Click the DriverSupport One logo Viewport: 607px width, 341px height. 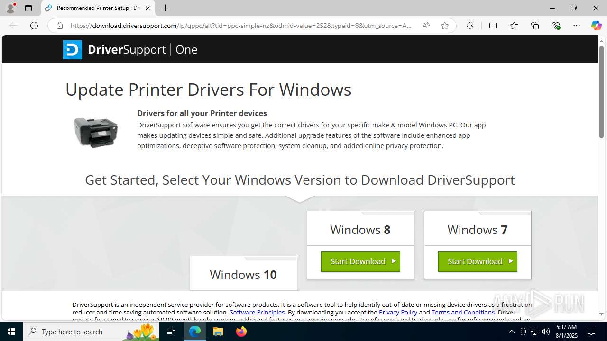click(x=130, y=49)
